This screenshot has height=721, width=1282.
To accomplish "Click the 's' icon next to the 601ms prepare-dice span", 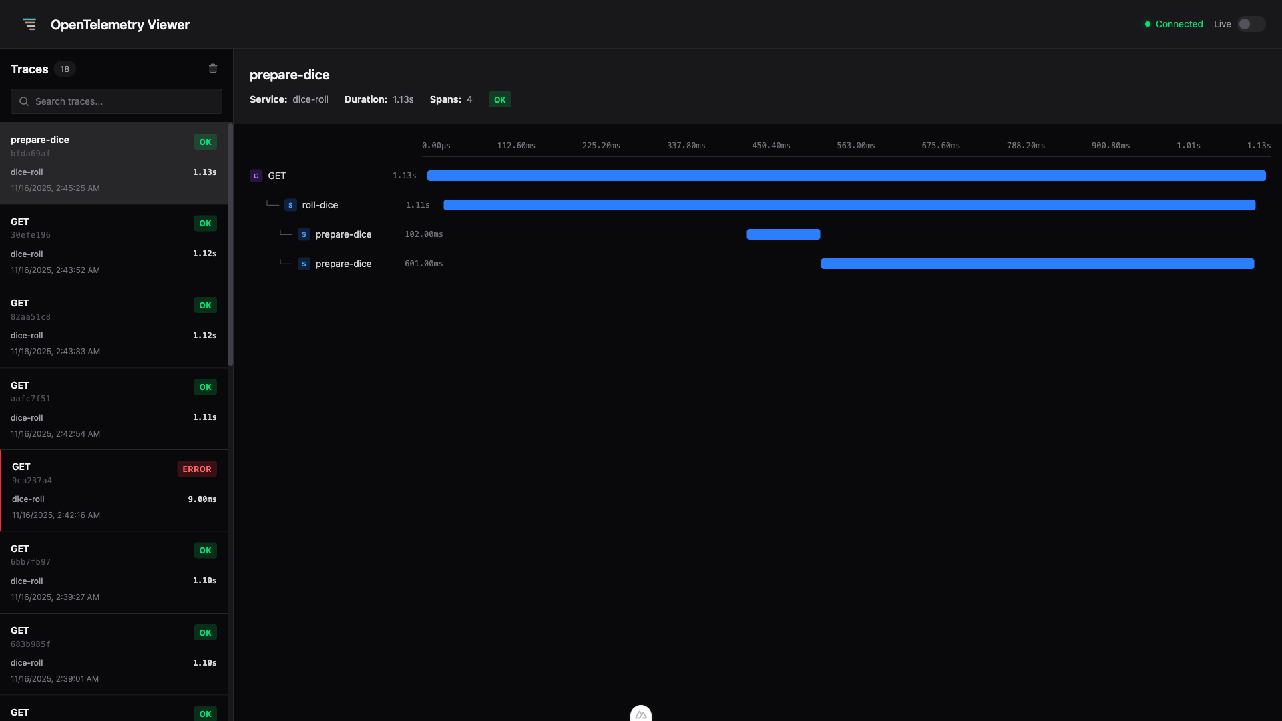I will click(x=304, y=264).
